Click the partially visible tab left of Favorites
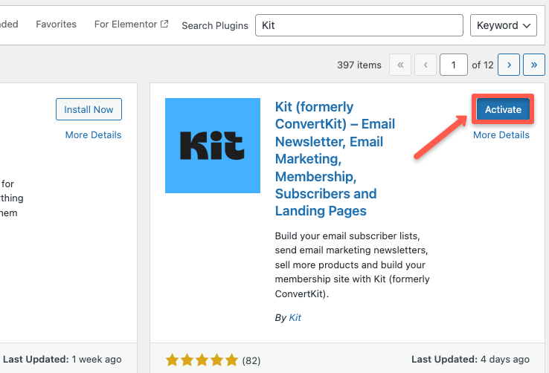 click(x=7, y=25)
